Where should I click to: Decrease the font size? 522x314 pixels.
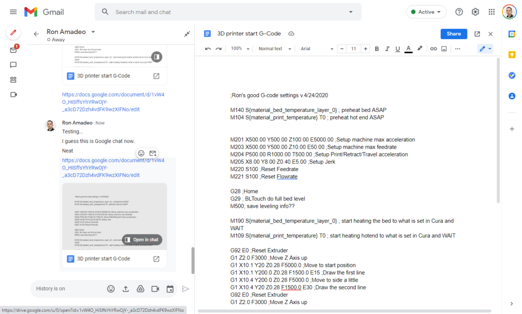click(342, 49)
